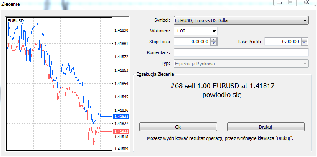This screenshot has width=317, height=157.
Task: Click the 1.41809 price axis value
Action: (x=121, y=149)
